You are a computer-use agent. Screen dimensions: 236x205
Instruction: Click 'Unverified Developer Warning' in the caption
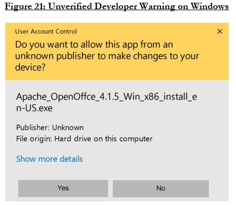(112, 7)
